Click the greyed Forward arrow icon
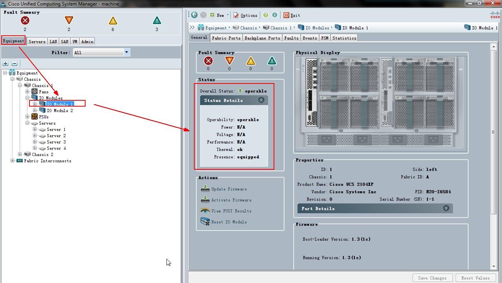 coord(203,15)
